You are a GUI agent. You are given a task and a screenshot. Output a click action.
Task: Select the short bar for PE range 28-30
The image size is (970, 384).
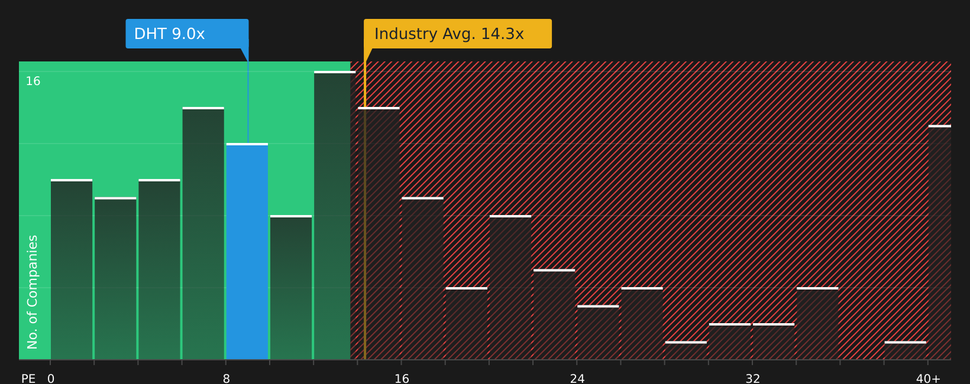click(686, 350)
